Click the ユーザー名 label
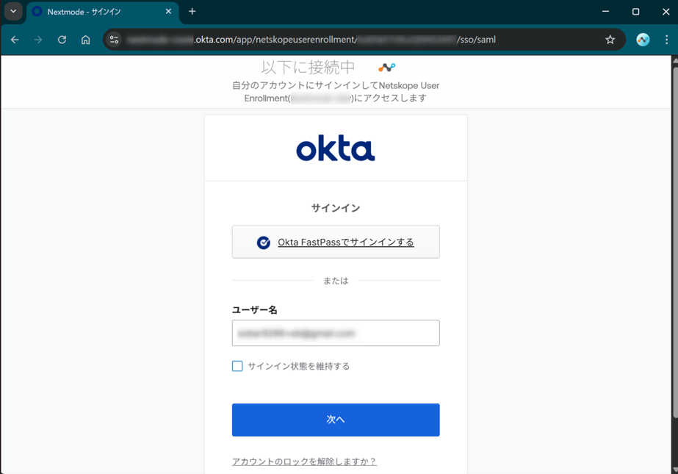The width and height of the screenshot is (678, 474). tap(255, 309)
